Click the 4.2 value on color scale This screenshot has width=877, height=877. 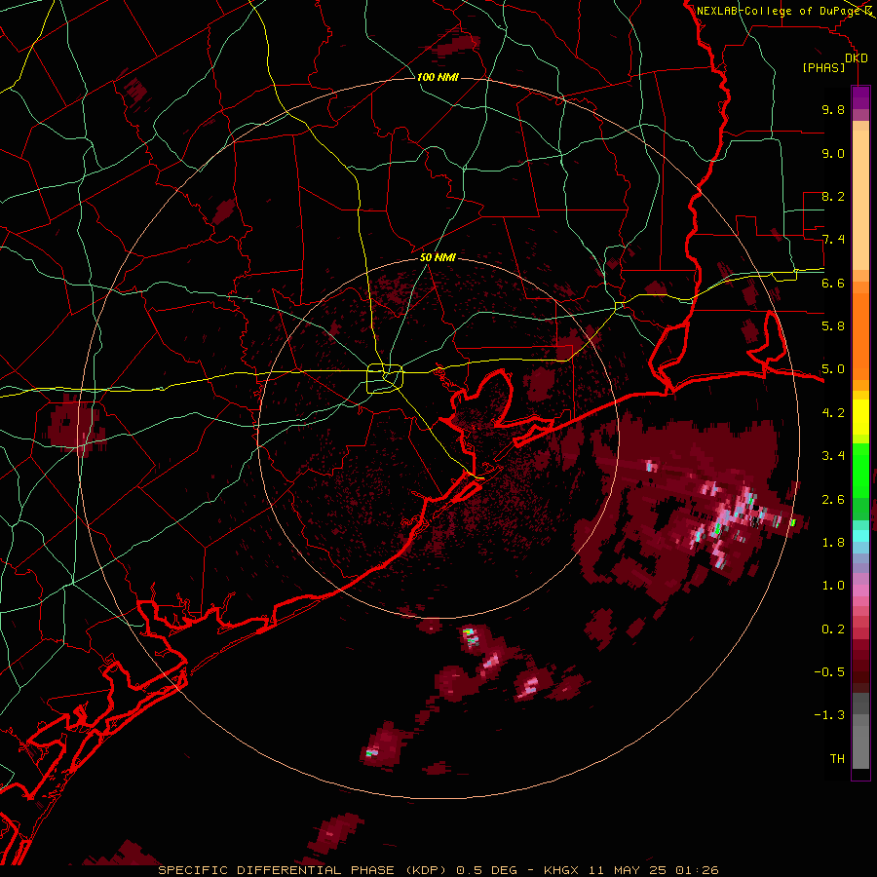[833, 413]
